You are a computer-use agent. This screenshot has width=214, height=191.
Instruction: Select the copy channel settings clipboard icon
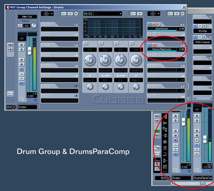click(x=8, y=107)
